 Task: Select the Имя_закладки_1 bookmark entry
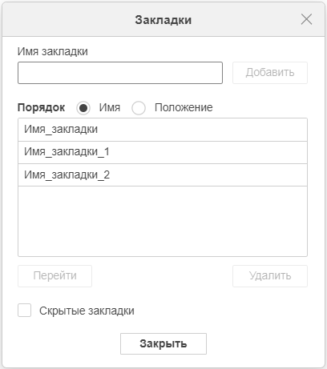[163, 152]
